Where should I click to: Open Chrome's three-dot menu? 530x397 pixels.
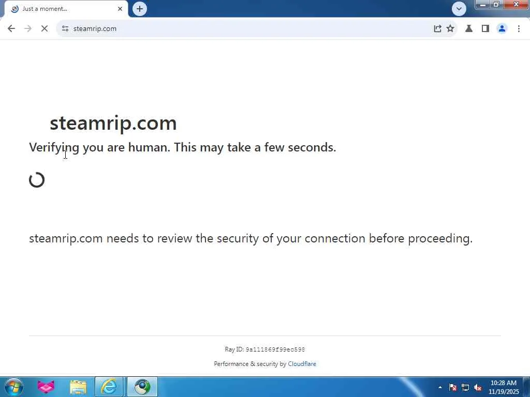(519, 29)
